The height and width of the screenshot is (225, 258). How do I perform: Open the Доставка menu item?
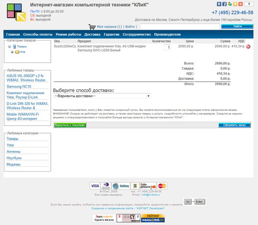point(92,34)
